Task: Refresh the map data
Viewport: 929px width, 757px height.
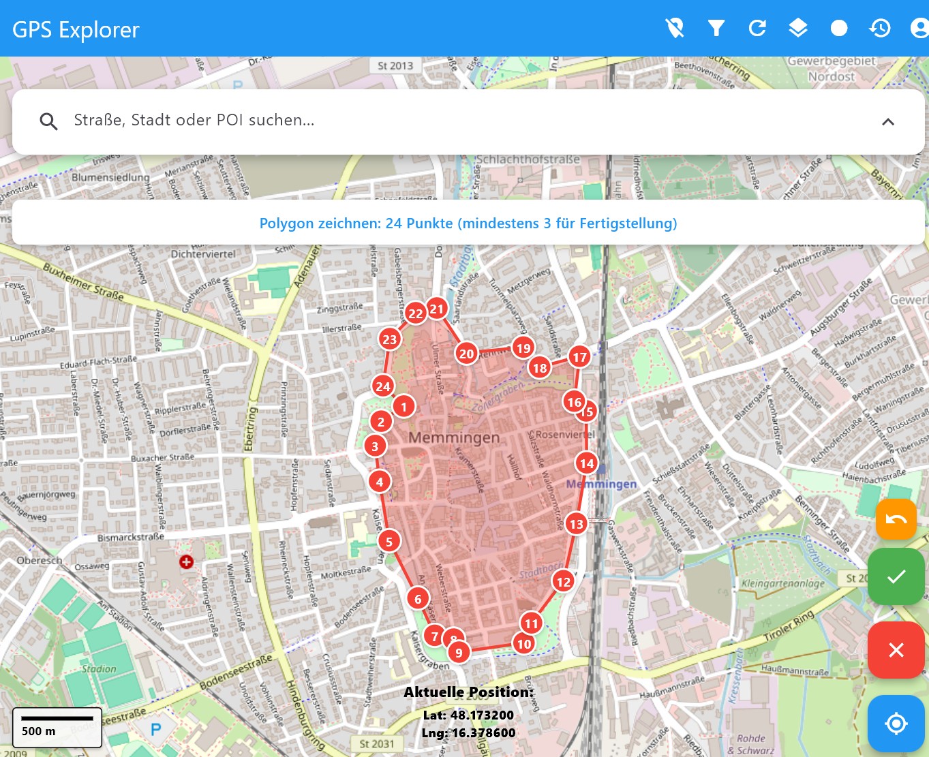Action: [x=757, y=28]
